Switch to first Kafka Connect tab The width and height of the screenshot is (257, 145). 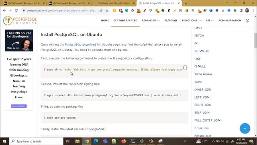[x=24, y=3]
